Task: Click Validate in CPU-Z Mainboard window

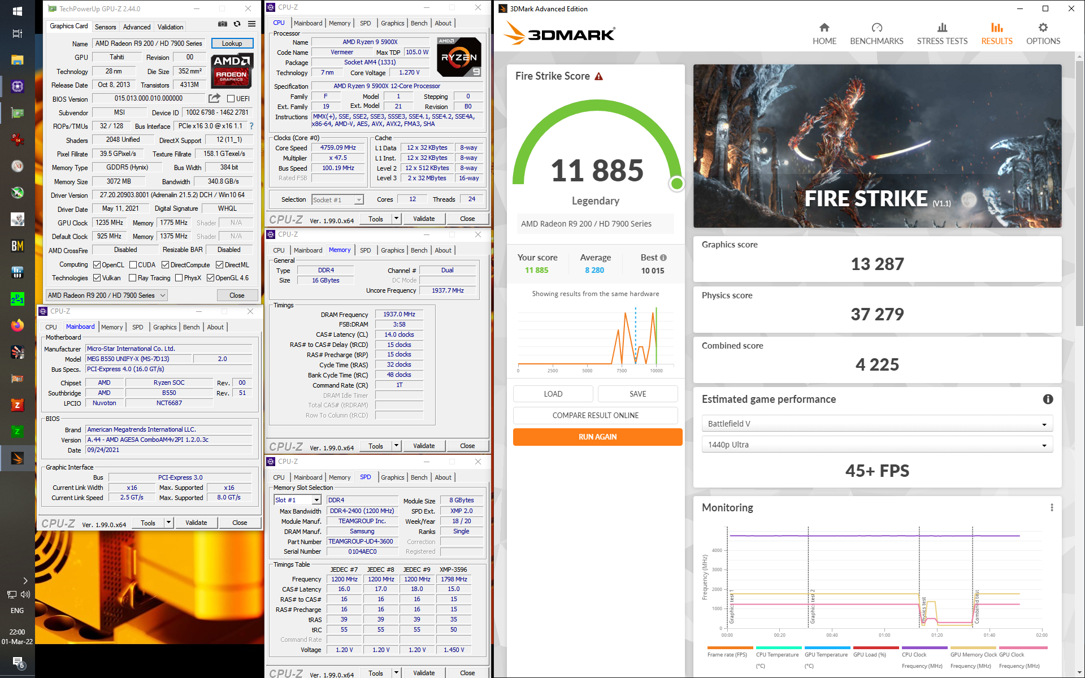Action: (x=196, y=523)
